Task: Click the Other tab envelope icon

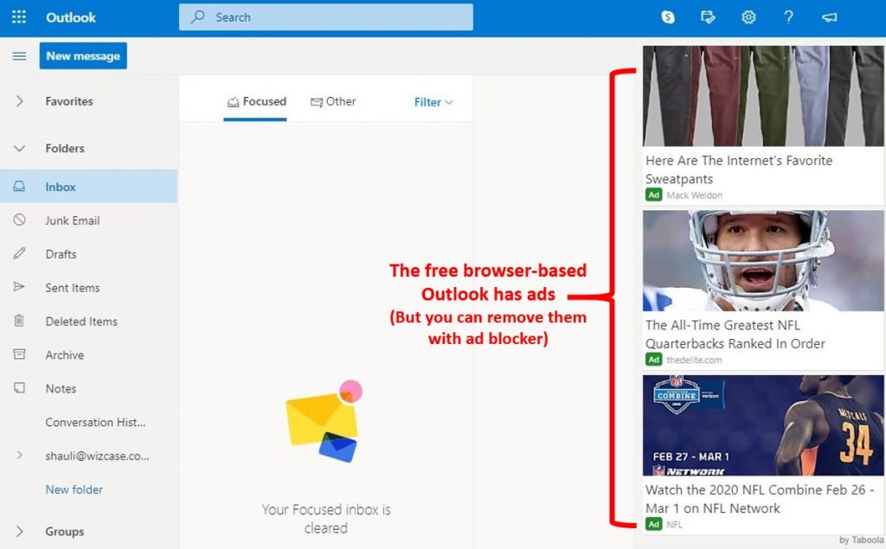Action: [317, 102]
